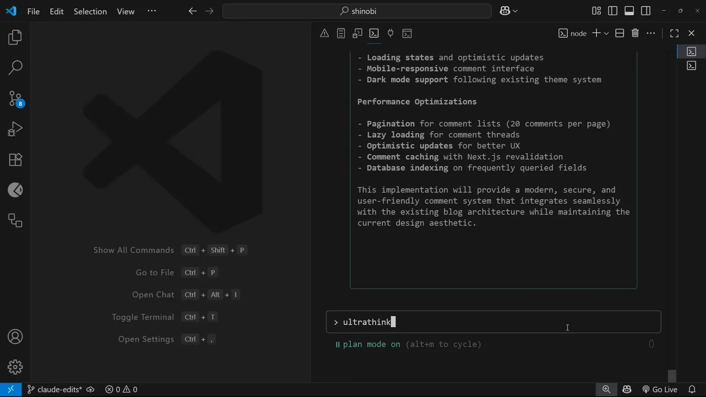The height and width of the screenshot is (397, 706).
Task: Select the second terminal instance in list
Action: (x=691, y=66)
